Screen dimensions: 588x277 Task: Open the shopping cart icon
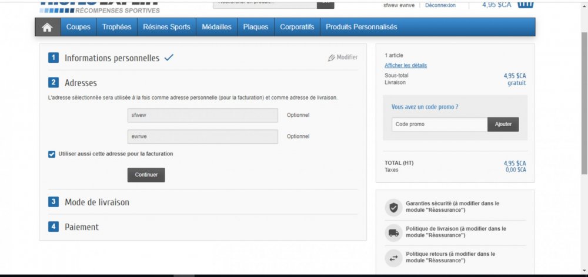525,4
